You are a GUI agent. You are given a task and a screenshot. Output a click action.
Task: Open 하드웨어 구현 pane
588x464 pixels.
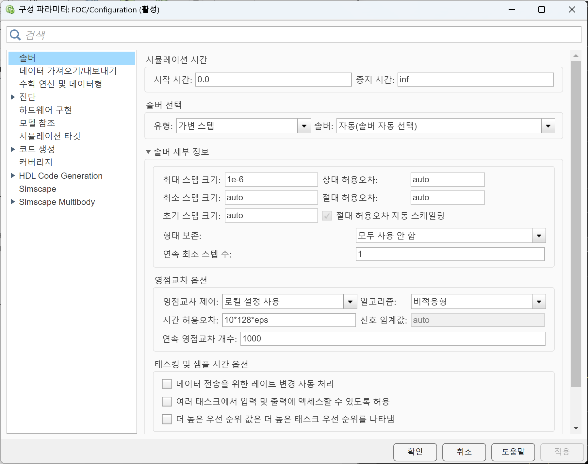click(x=46, y=110)
